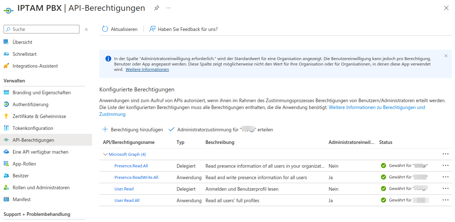Click the pin icon beside API-Berechtigungen title

pyautogui.click(x=156, y=8)
